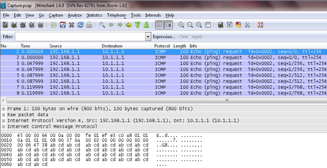Image resolution: width=327 pixels, height=168 pixels.
Task: Print packets printer icon
Action: point(89,25)
